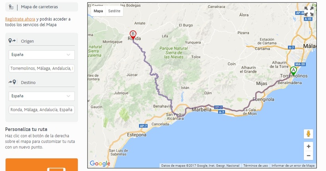Switch to the Satélite view tab

tap(114, 11)
